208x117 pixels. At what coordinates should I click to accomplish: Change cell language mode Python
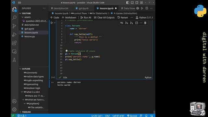coord(148,77)
